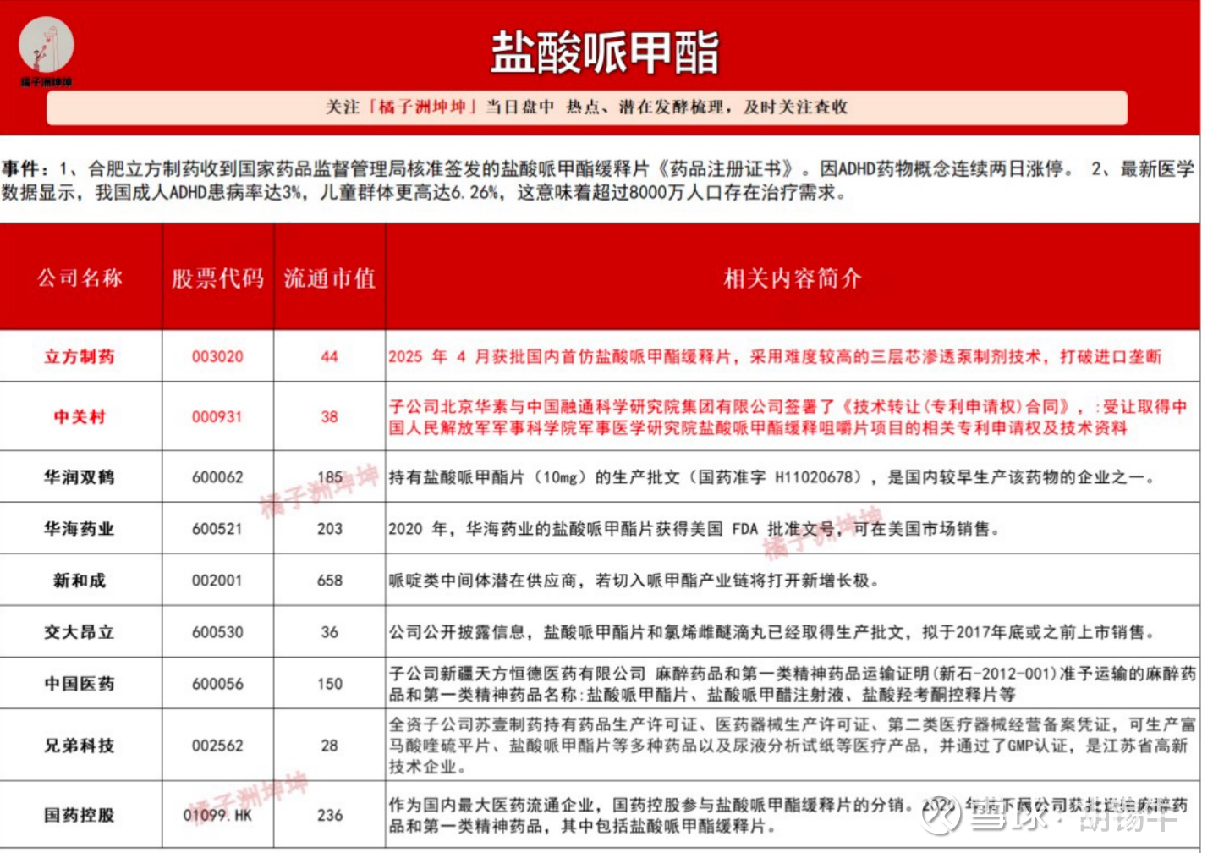Click the 流通市值 column header
The width and height of the screenshot is (1213, 853).
click(x=330, y=278)
